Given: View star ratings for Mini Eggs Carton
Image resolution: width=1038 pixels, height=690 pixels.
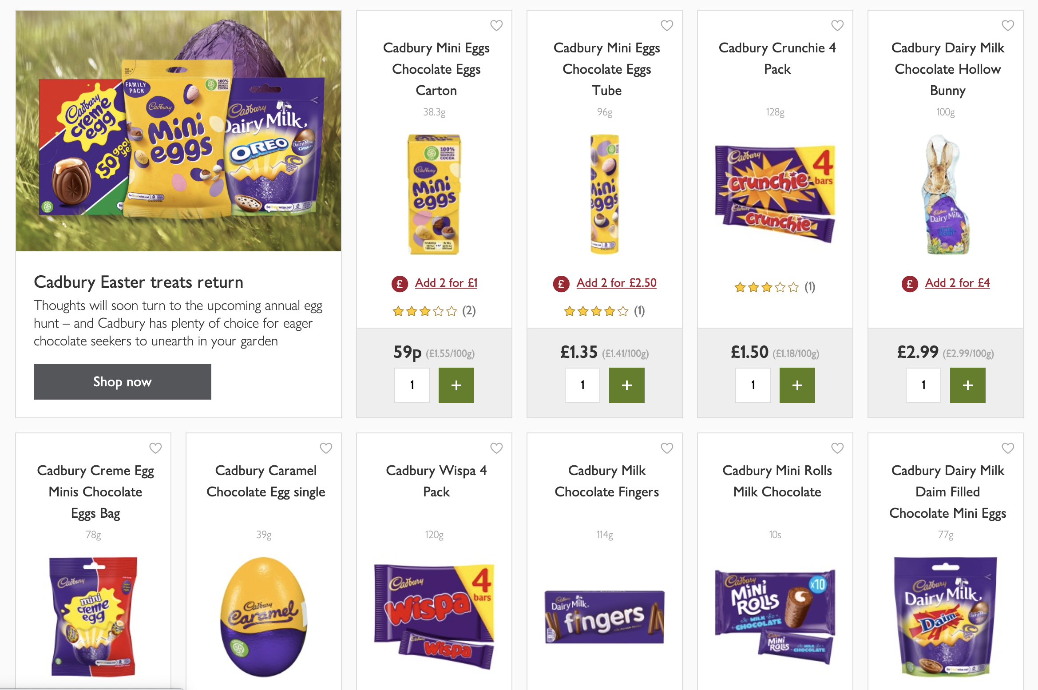Looking at the screenshot, I should [x=424, y=311].
